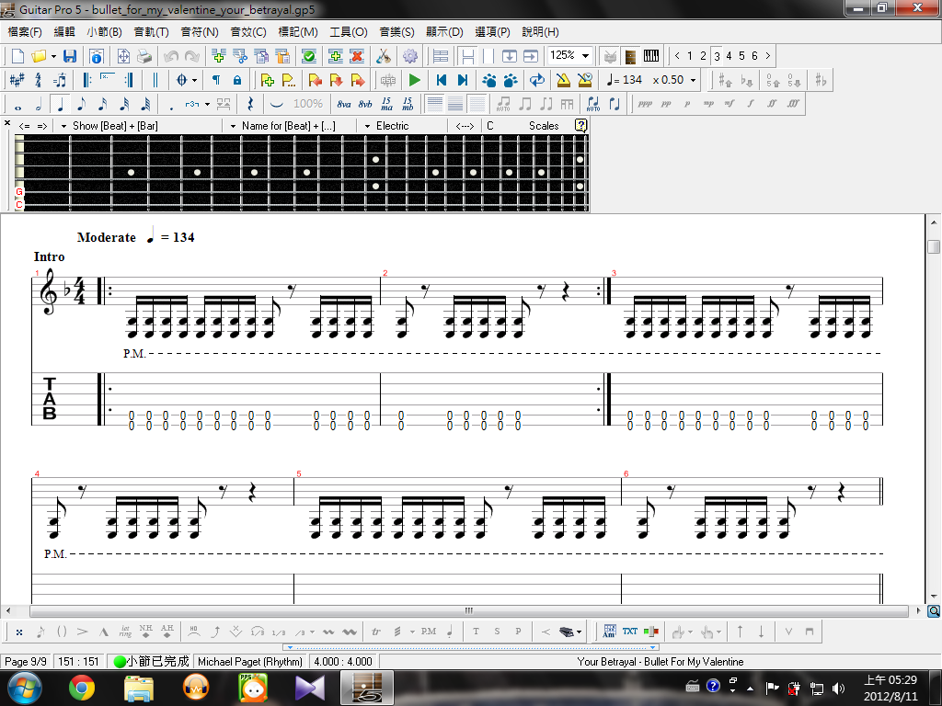This screenshot has width=942, height=706.
Task: Insert a new marker with the flag-plus icon
Action: coord(268,80)
